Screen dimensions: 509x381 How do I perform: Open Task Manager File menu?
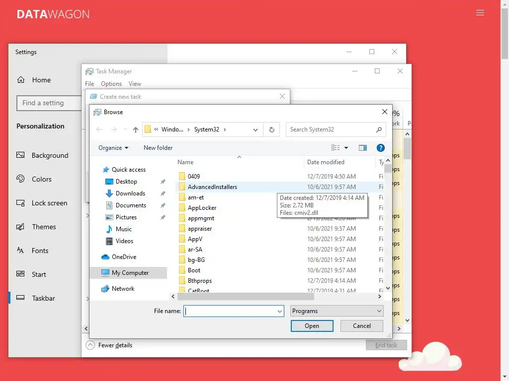click(89, 83)
